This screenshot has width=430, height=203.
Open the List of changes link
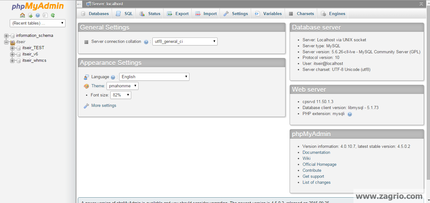coord(316,182)
